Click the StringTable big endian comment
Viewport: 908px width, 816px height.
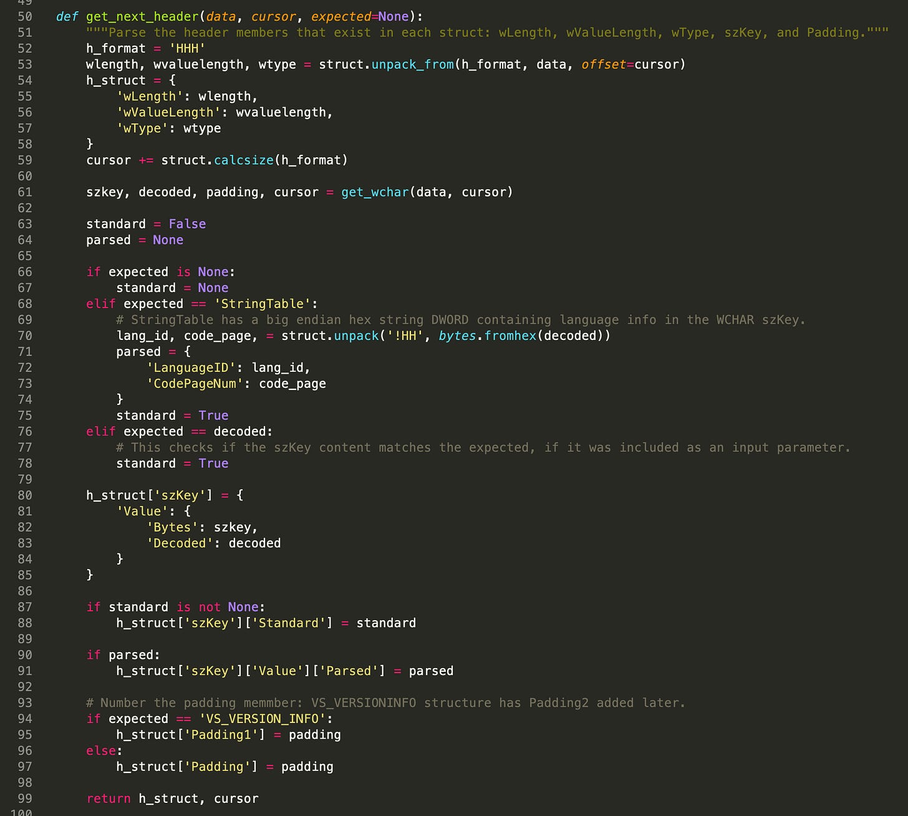[461, 320]
